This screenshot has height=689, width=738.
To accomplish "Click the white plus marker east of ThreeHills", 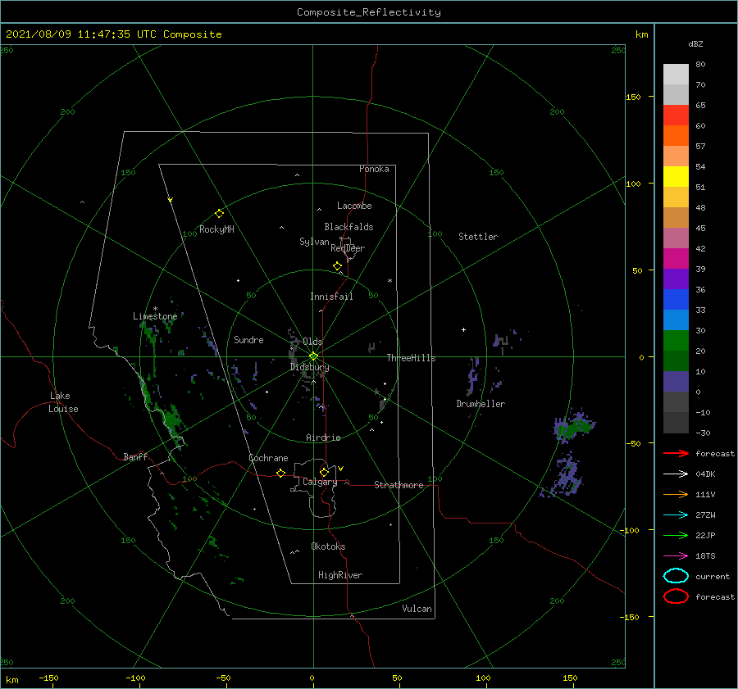I will (463, 329).
